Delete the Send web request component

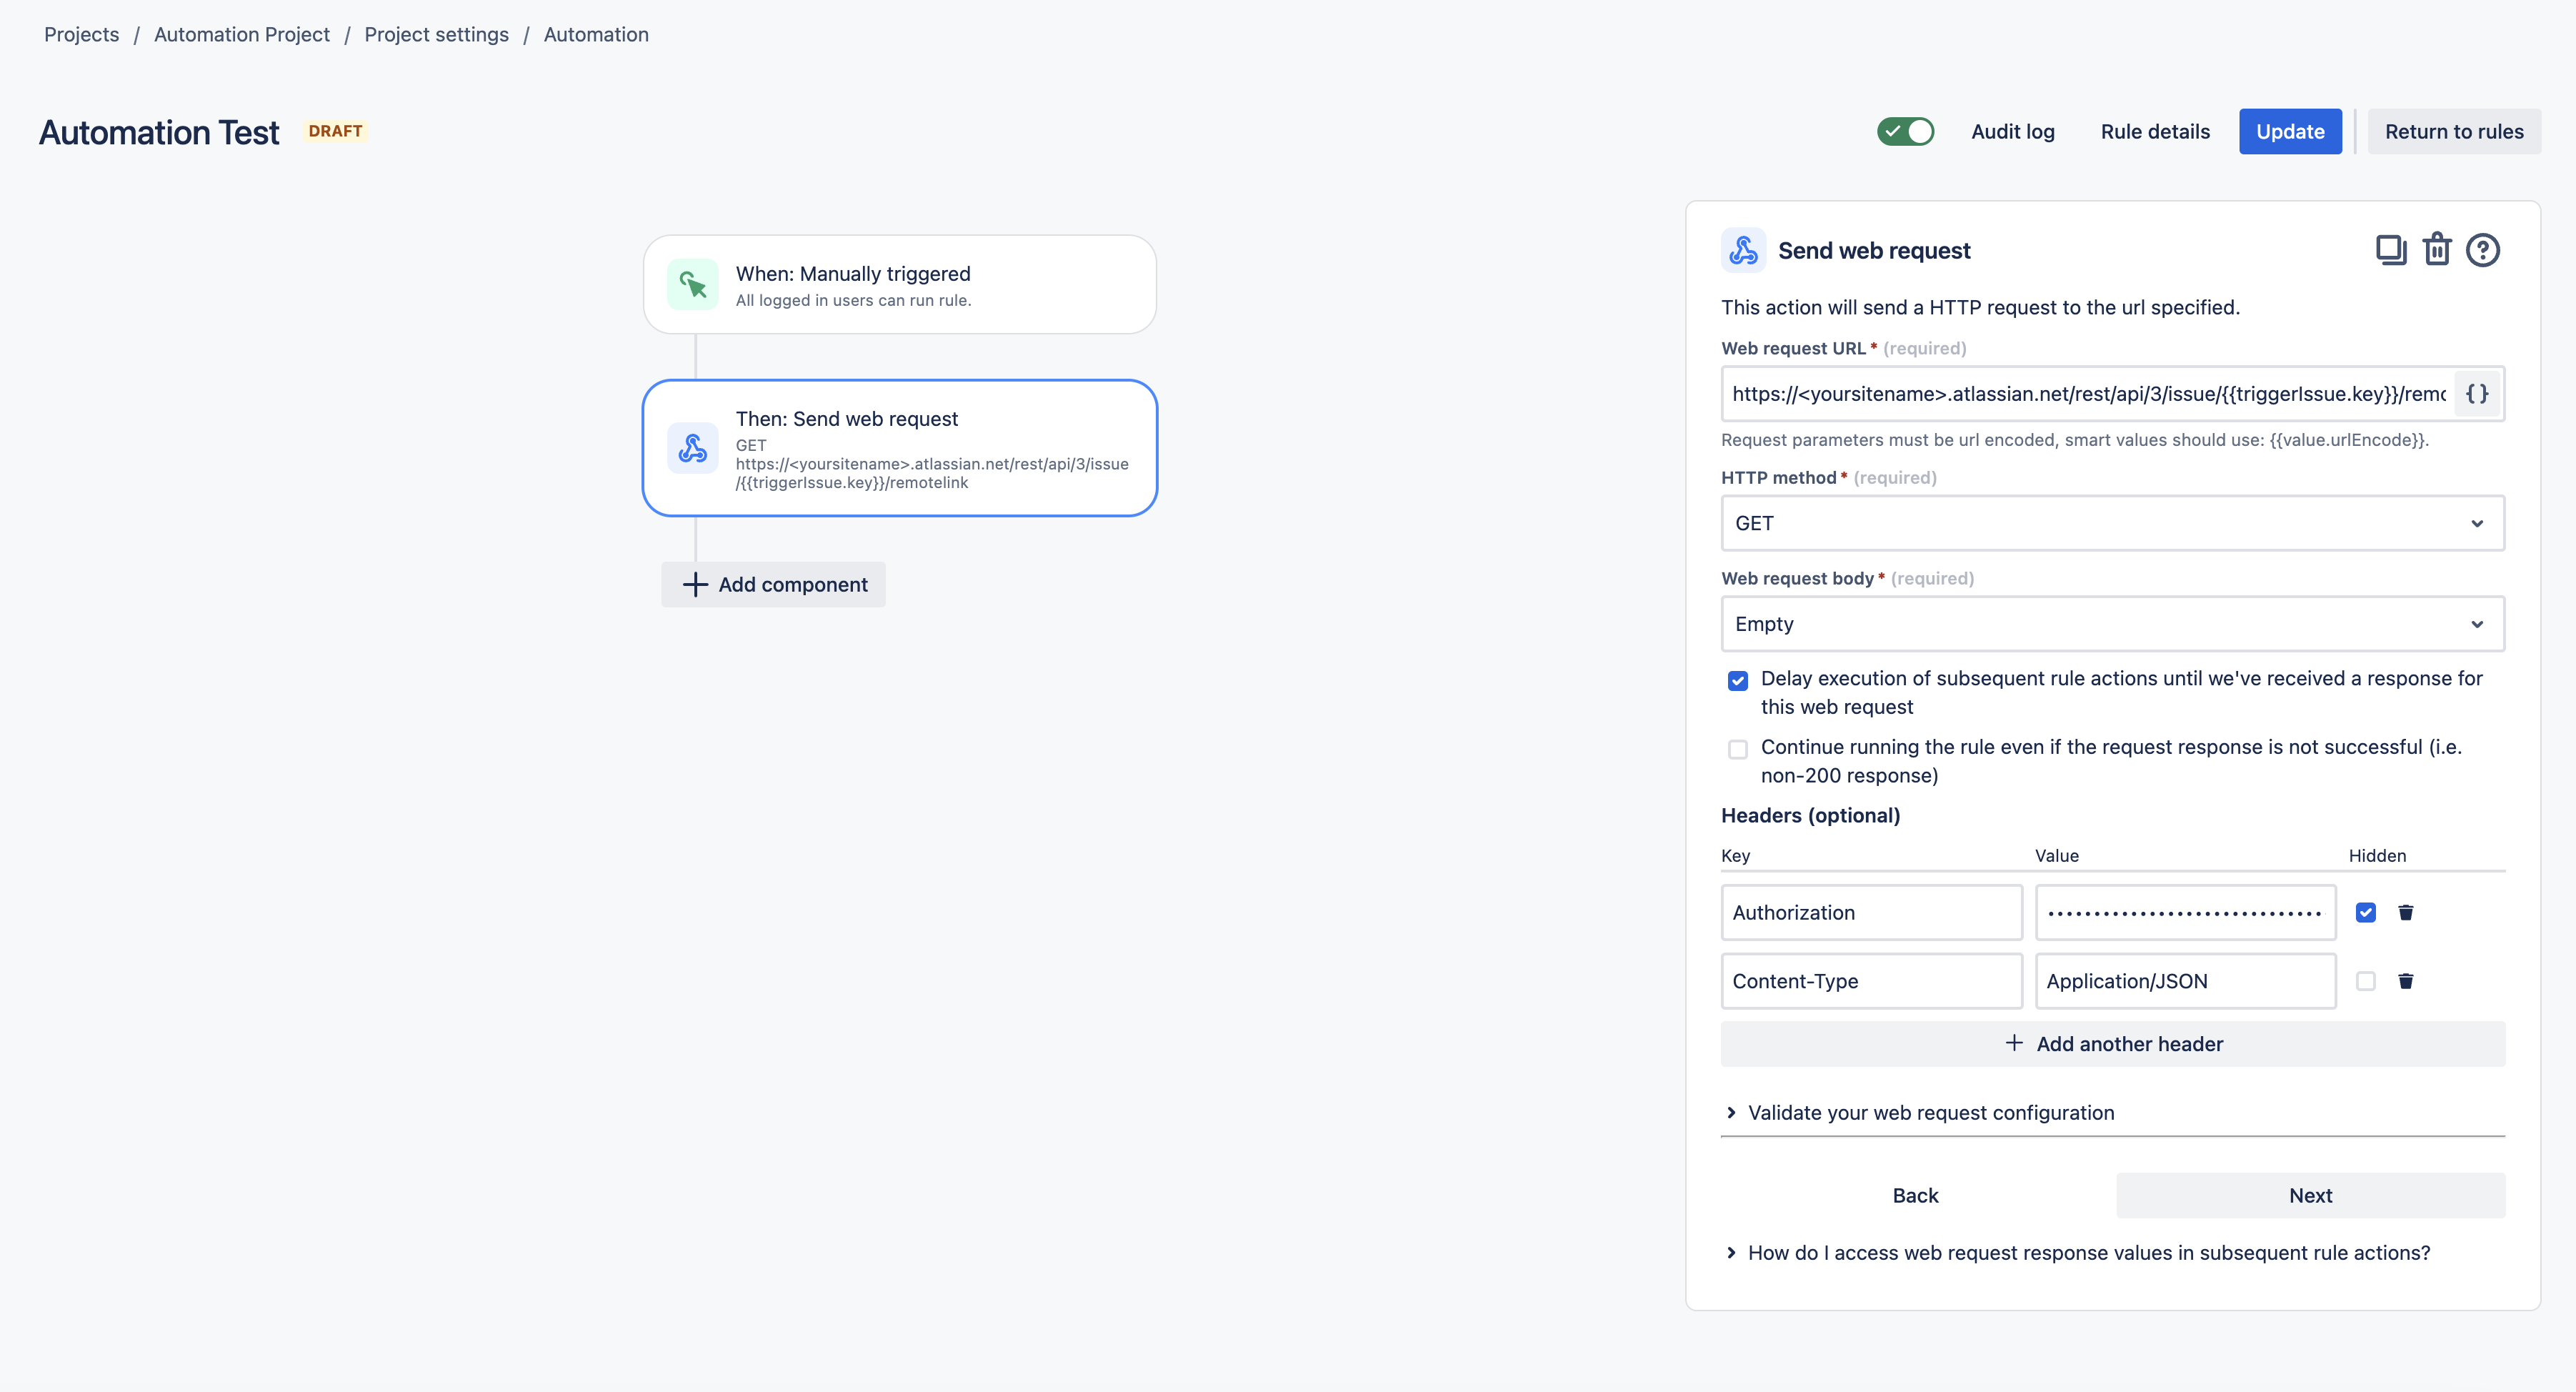point(2437,250)
